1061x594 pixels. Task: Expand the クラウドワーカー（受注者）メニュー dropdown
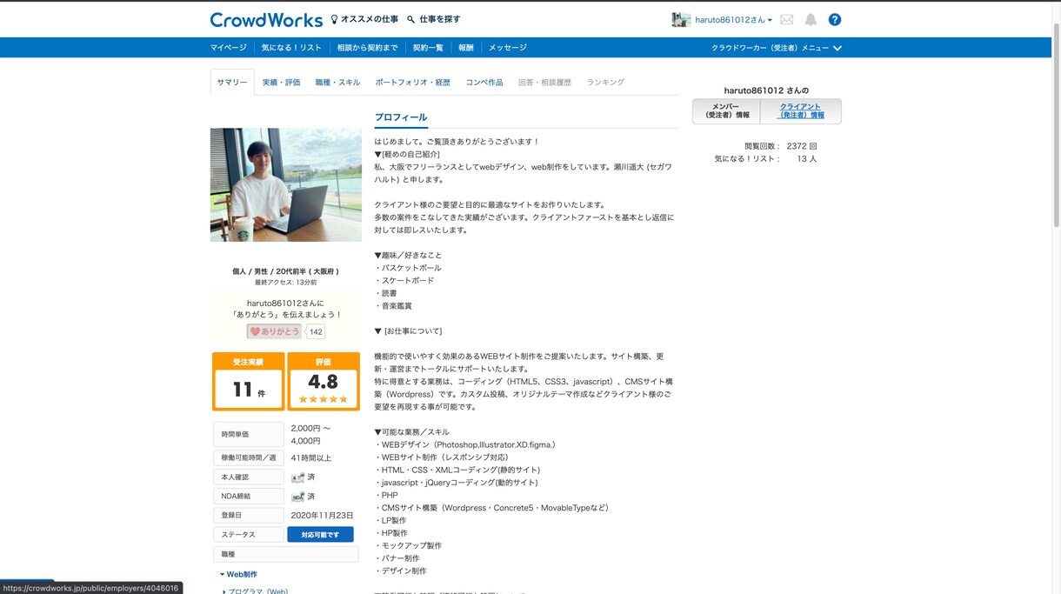click(777, 48)
